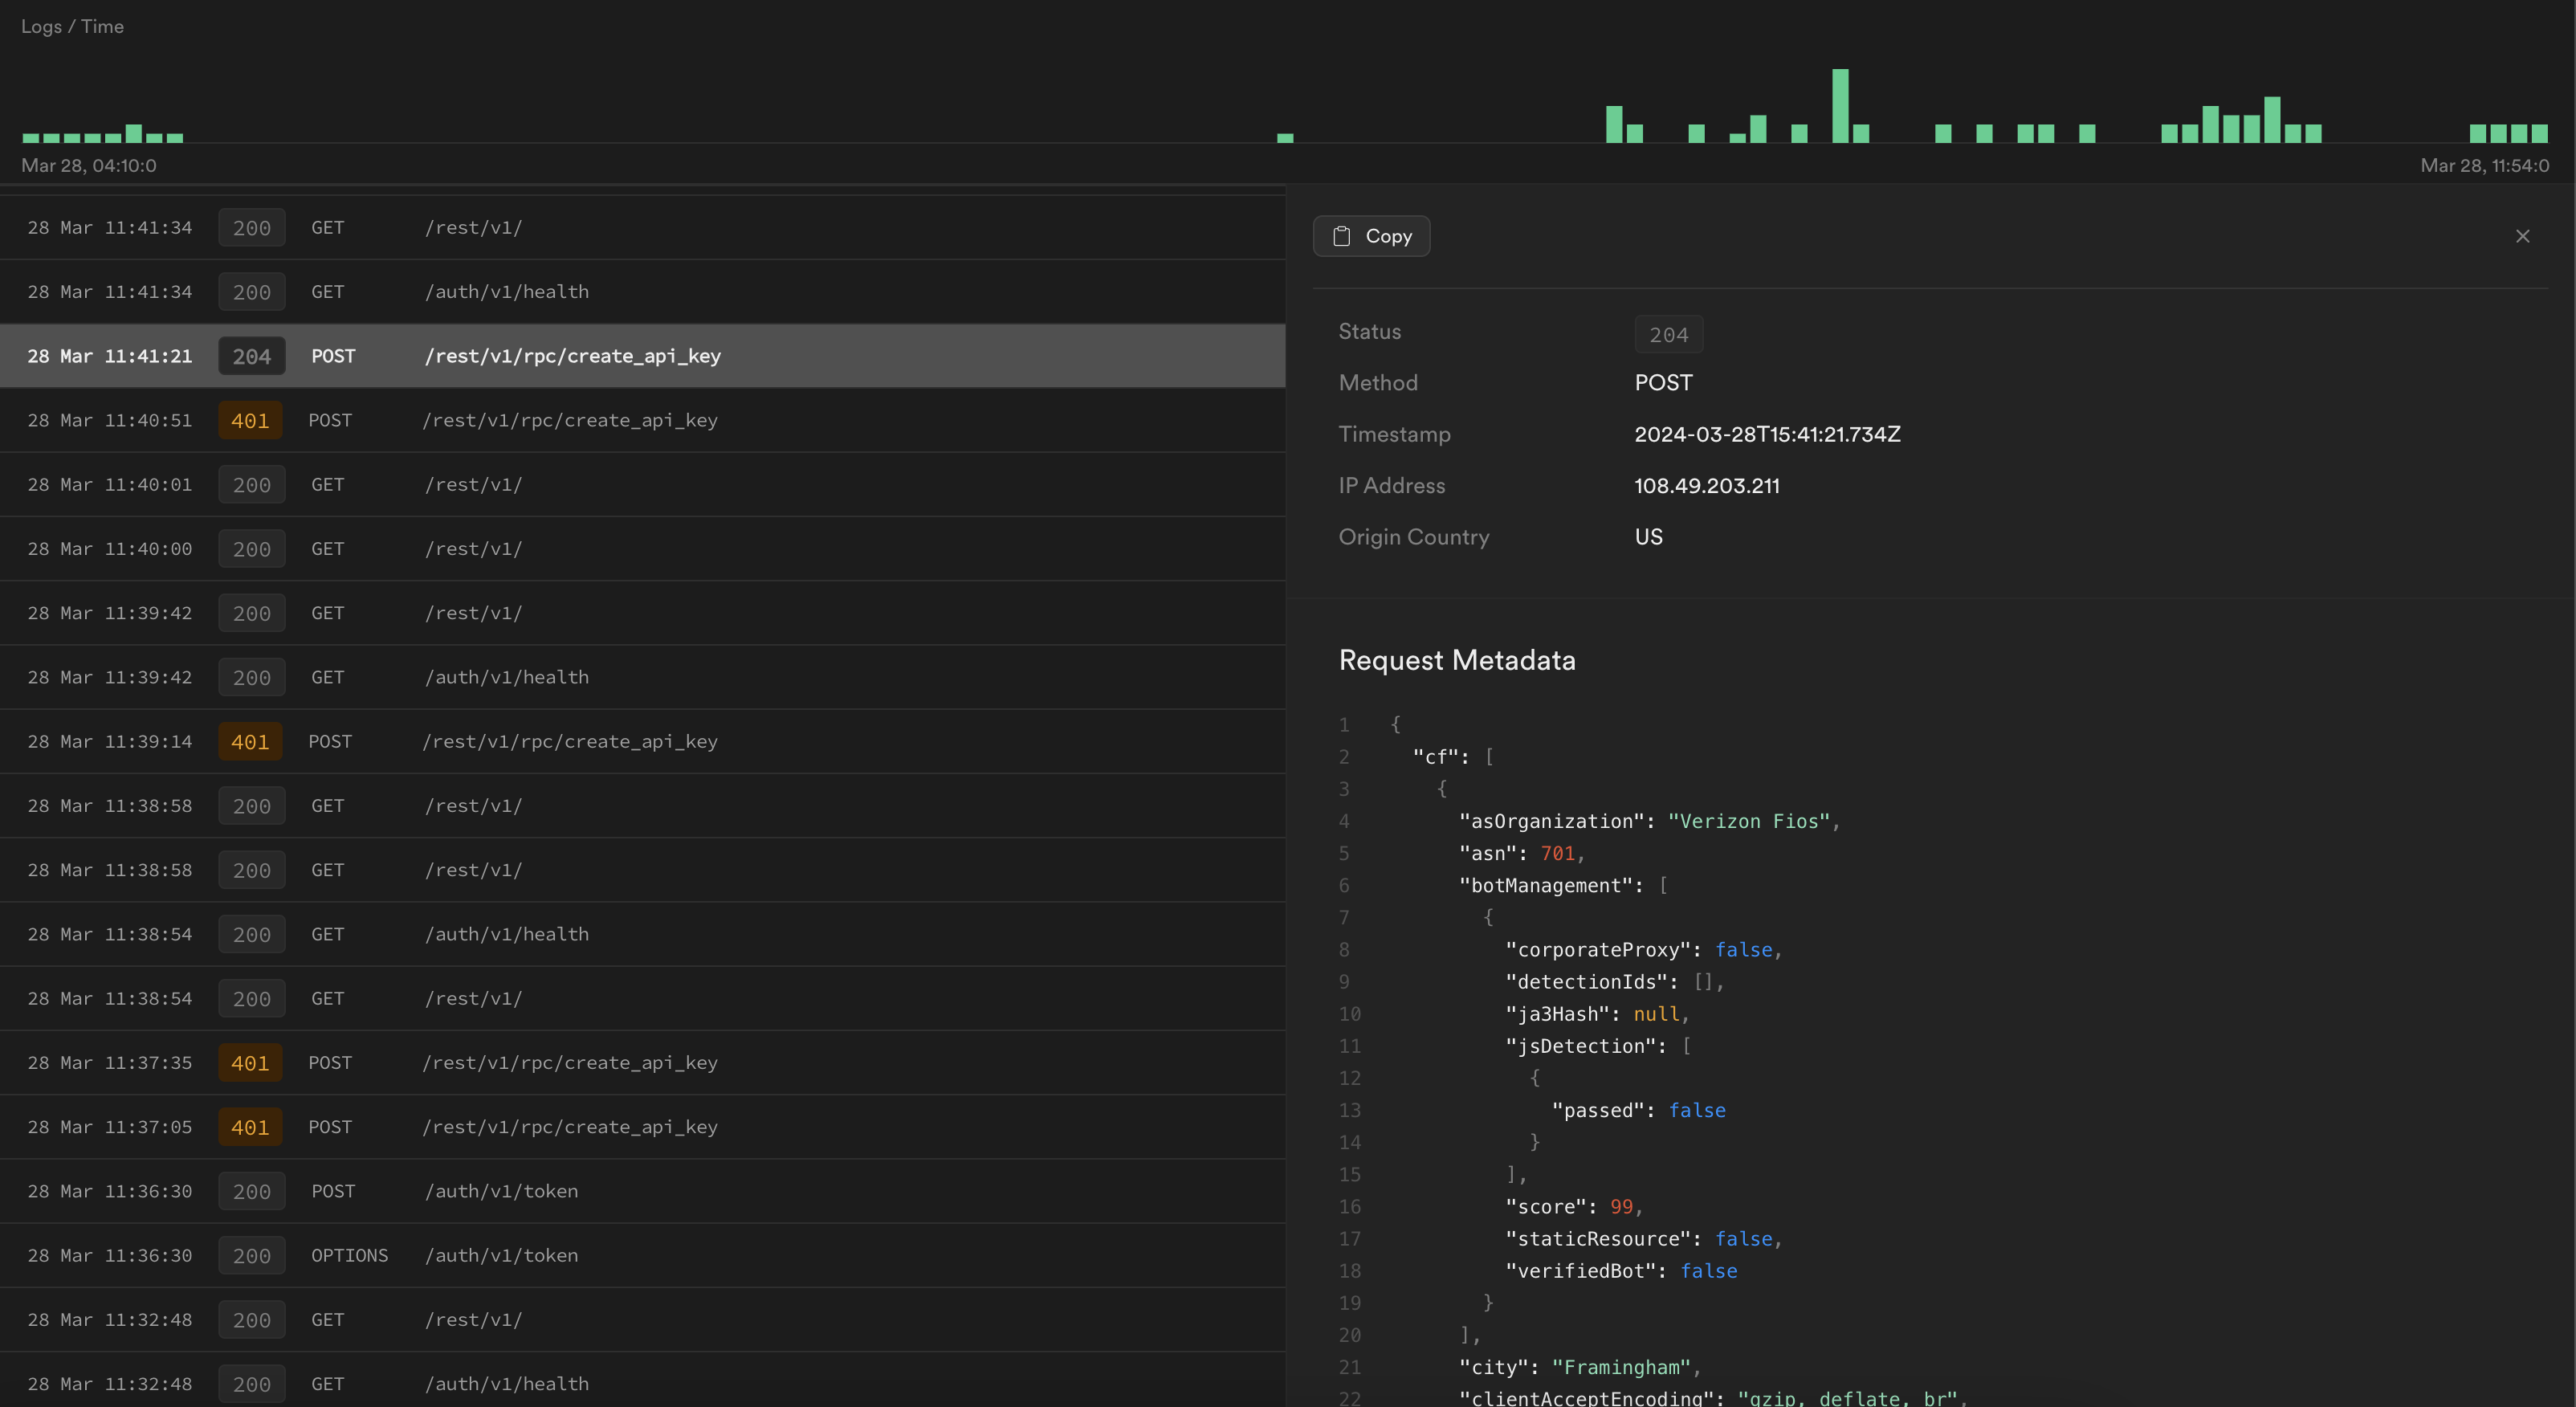Close the log detail panel
Viewport: 2576px width, 1407px height.
pos(2522,236)
